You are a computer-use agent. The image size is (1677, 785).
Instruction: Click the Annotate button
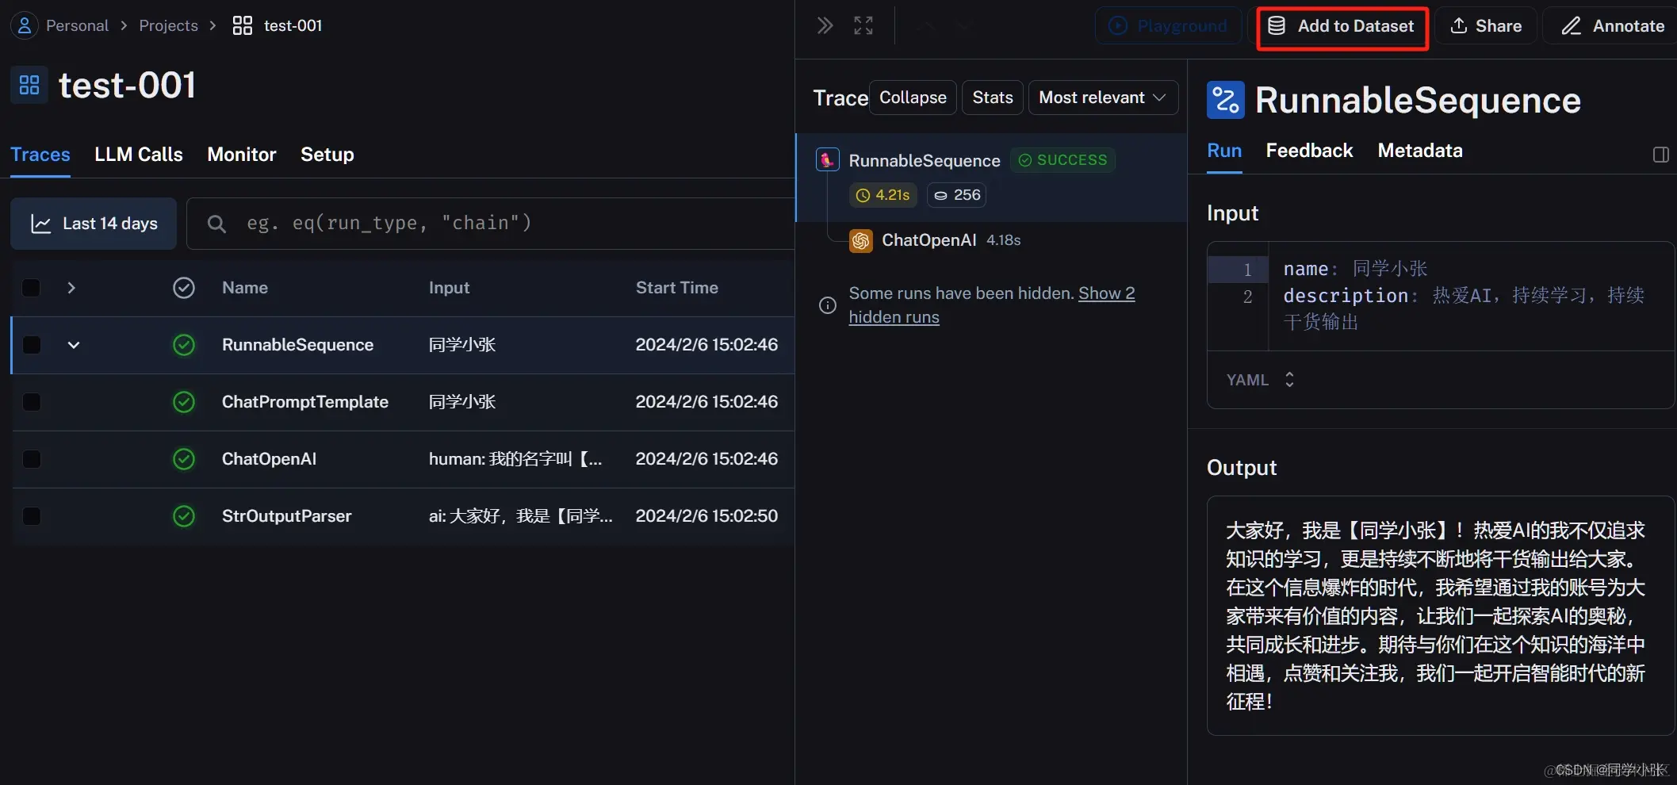[1612, 26]
